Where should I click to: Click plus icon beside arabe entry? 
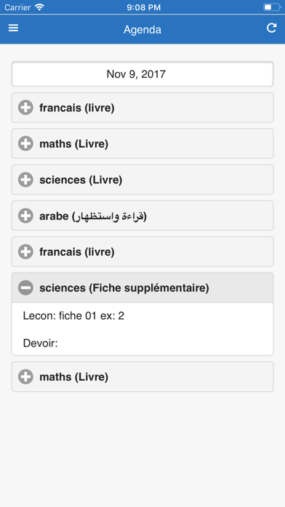pyautogui.click(x=26, y=216)
